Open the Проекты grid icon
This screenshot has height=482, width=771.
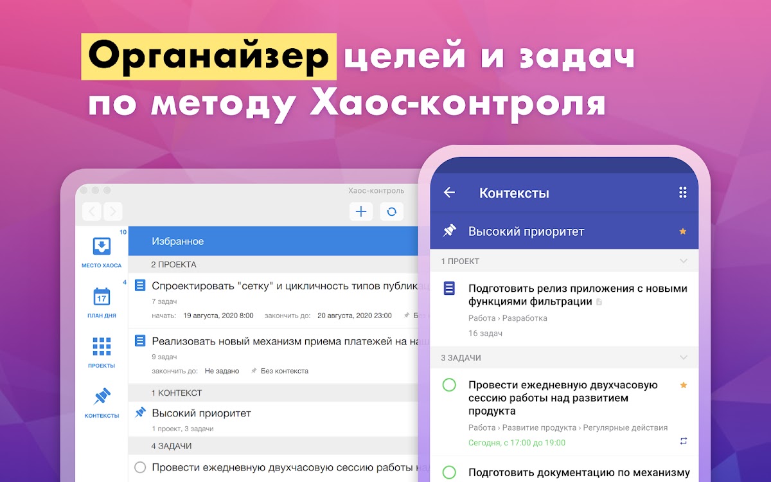click(102, 346)
